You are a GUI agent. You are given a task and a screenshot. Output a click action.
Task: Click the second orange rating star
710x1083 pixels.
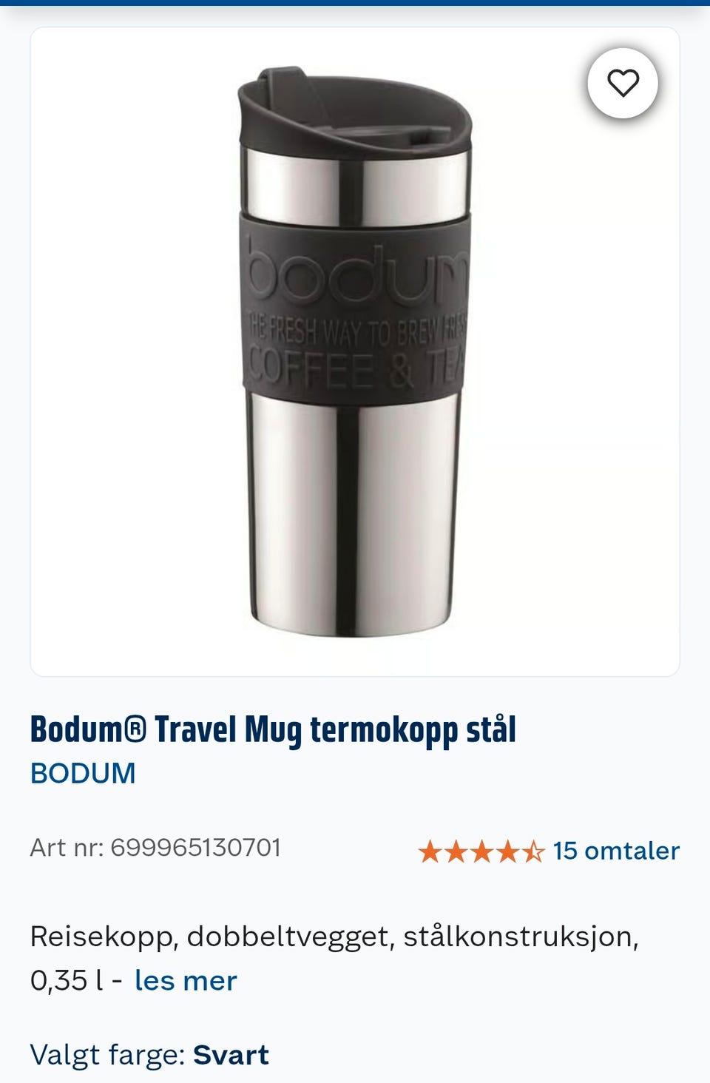point(456,851)
